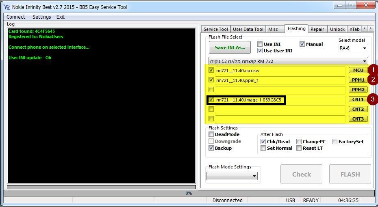
Task: Enable the CNT2 row checkbox
Action: point(211,109)
